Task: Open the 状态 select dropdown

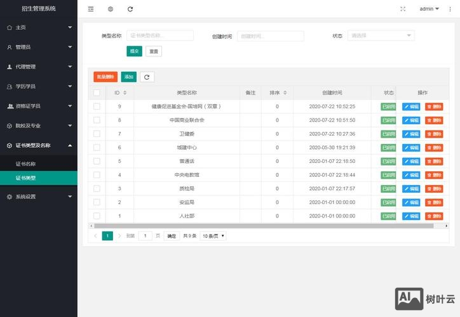Action: (381, 36)
